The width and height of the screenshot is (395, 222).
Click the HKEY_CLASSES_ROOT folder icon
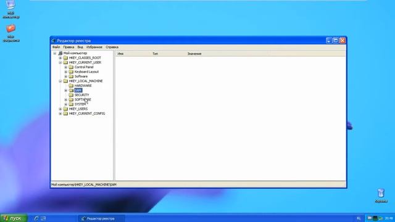click(x=65, y=57)
